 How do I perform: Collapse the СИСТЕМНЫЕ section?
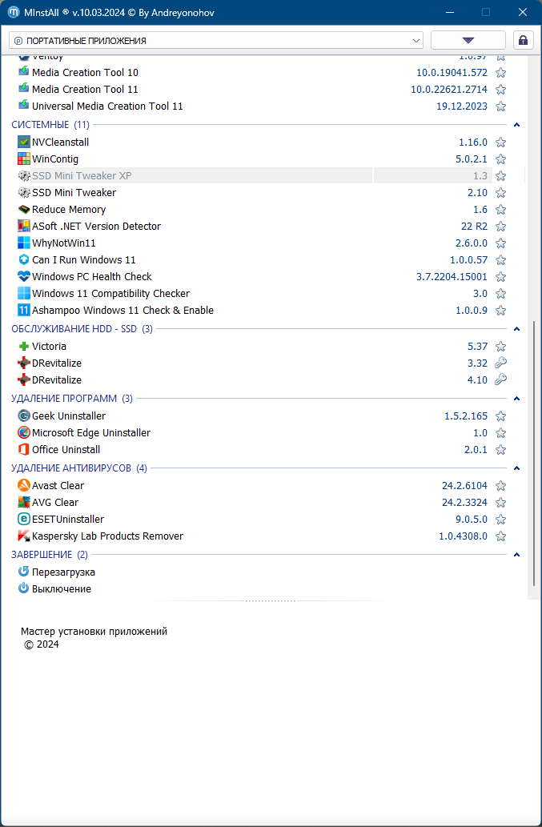tap(517, 125)
